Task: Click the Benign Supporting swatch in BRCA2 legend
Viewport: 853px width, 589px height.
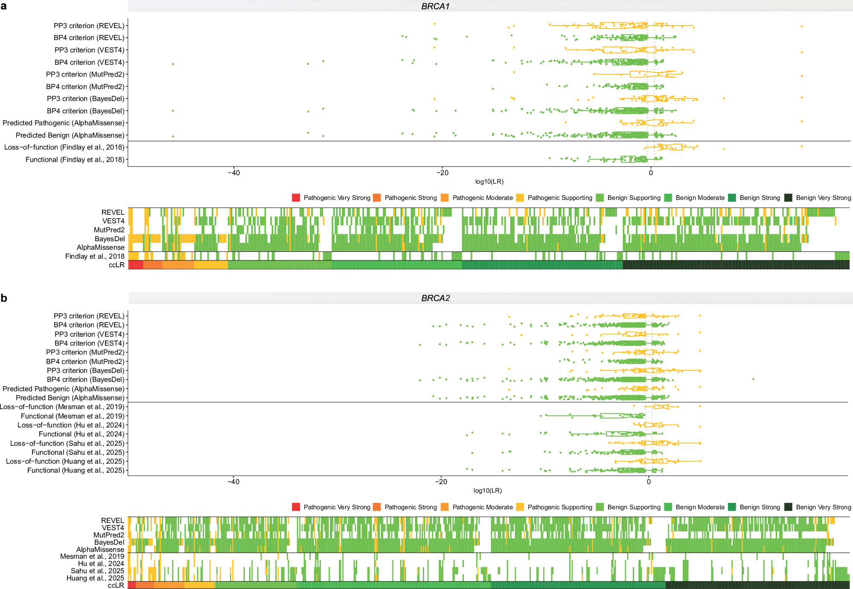Action: pos(600,507)
